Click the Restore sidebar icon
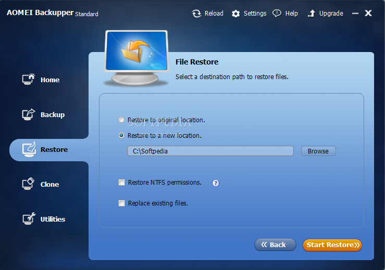Viewport: 385px width, 270px height. (29, 149)
